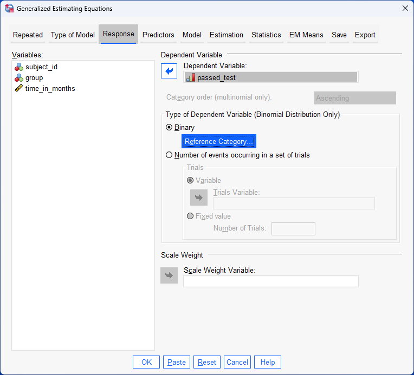Click the Cancel button
Screen dimensions: 414x375
pos(237,362)
